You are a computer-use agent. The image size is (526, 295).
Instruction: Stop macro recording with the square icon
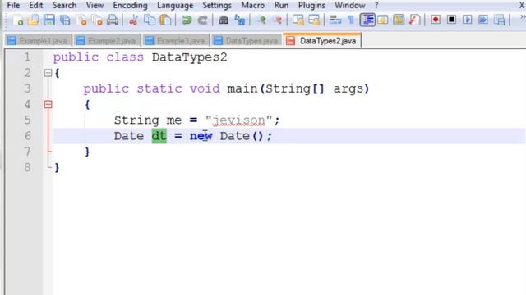(451, 20)
